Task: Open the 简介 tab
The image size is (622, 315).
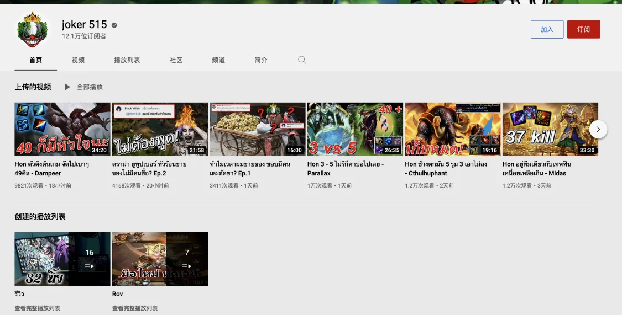Action: 261,60
